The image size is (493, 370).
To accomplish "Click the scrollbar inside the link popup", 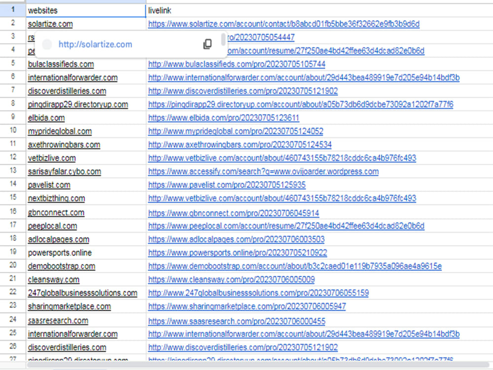I will click(223, 39).
